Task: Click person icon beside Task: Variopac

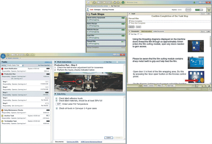Action: pos(88,10)
